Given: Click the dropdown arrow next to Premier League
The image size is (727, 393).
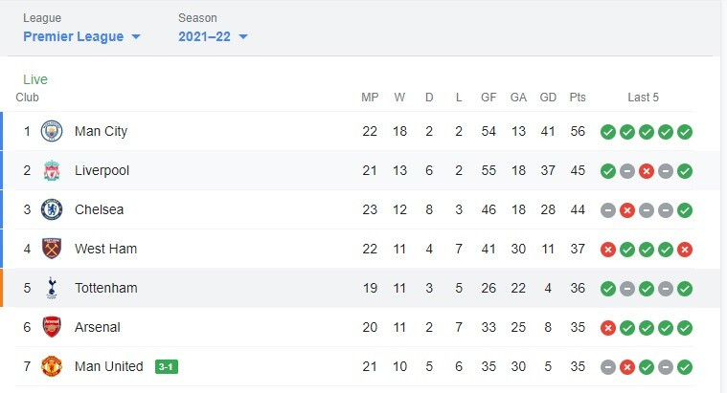Looking at the screenshot, I should pyautogui.click(x=136, y=37).
